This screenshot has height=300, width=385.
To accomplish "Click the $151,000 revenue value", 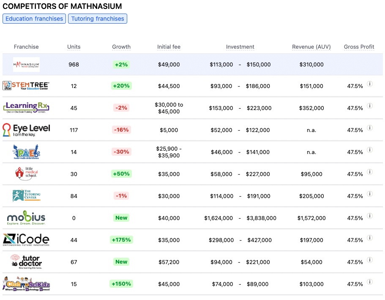I will coord(311,86).
